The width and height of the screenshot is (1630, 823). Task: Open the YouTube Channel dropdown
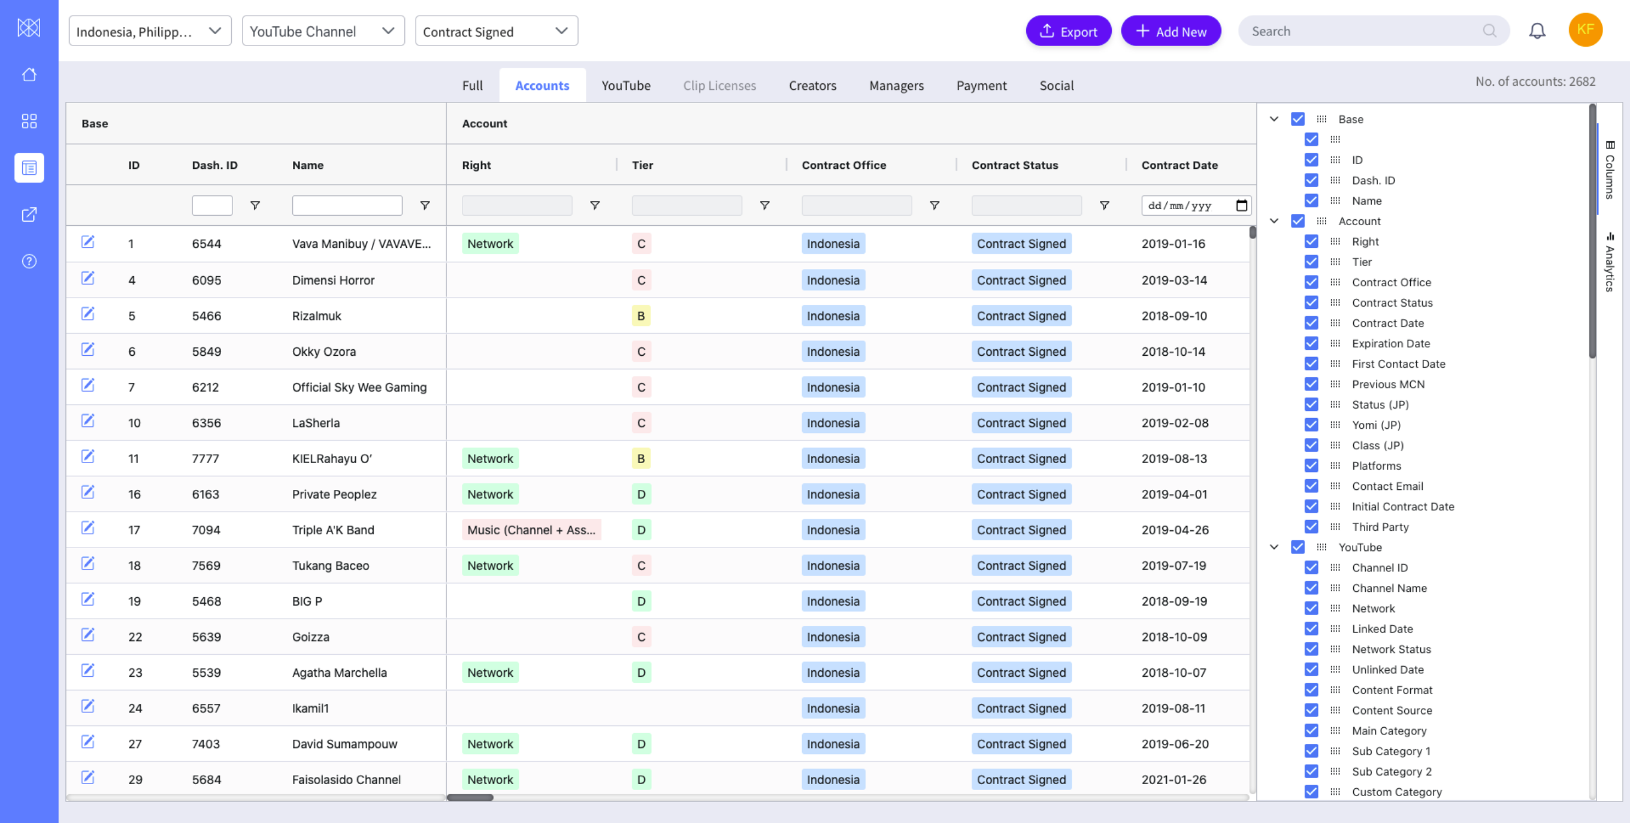[x=323, y=31]
